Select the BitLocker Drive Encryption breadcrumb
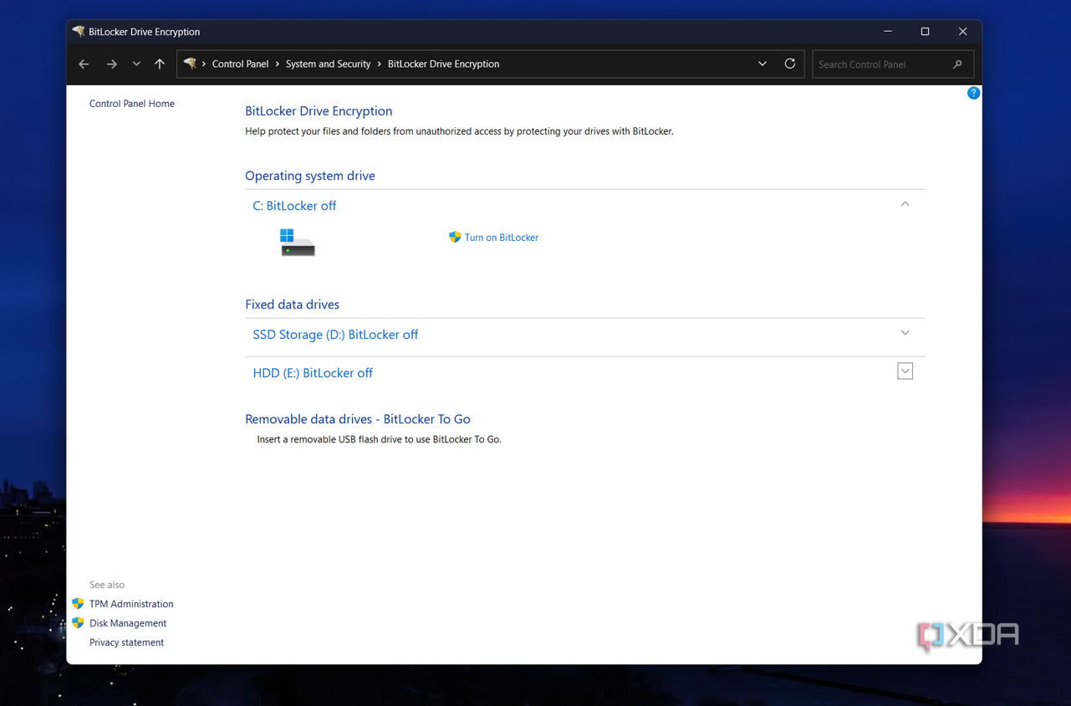1071x706 pixels. pyautogui.click(x=443, y=64)
